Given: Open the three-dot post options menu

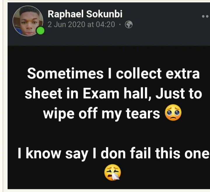Looking at the screenshot, I should (x=206, y=16).
